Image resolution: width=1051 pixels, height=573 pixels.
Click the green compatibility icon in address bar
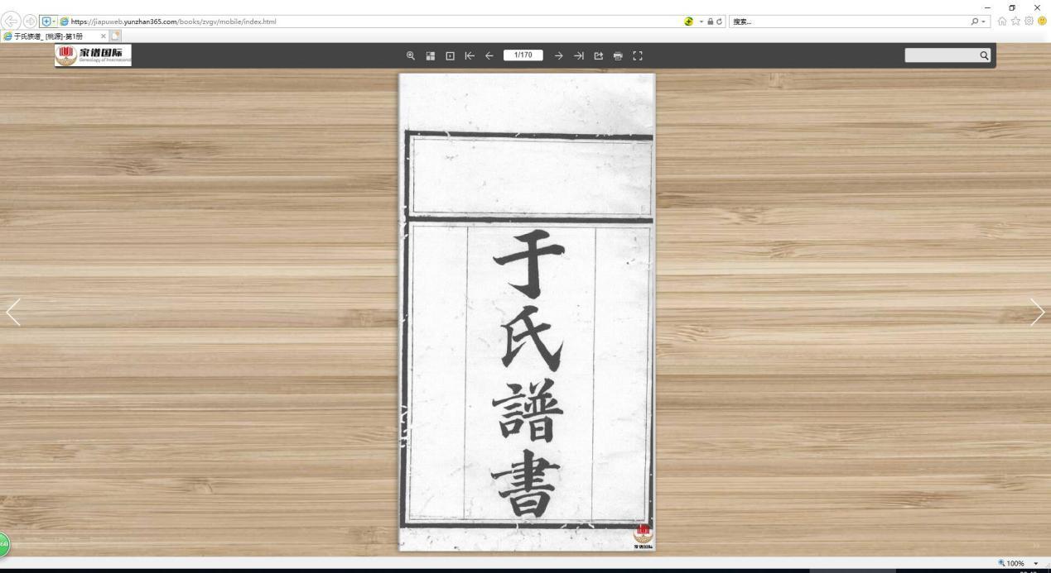click(x=689, y=21)
